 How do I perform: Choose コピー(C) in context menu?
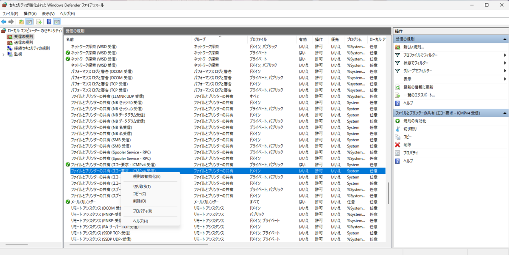151,194
